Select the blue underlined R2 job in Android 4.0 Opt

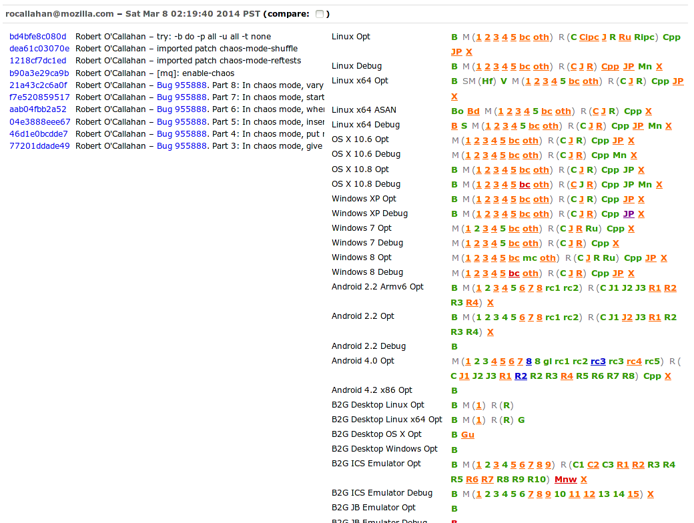click(520, 376)
